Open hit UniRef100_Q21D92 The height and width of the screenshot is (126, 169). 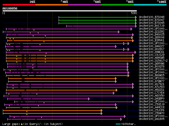(x=152, y=32)
